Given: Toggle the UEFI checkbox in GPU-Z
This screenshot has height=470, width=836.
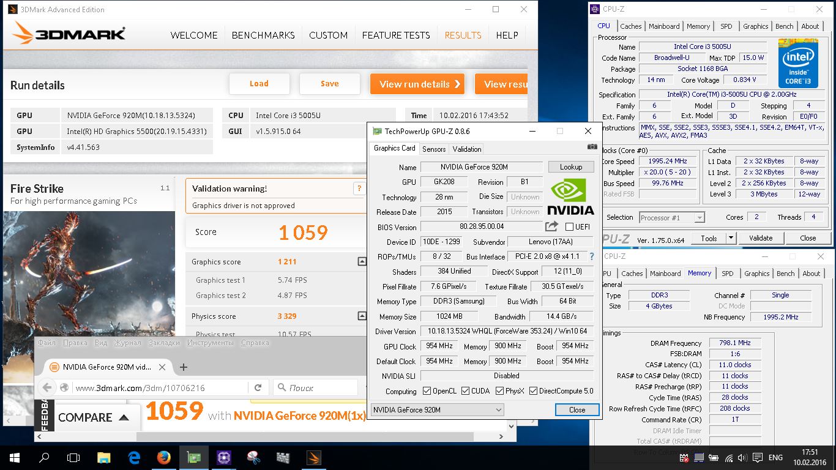Looking at the screenshot, I should tap(570, 227).
